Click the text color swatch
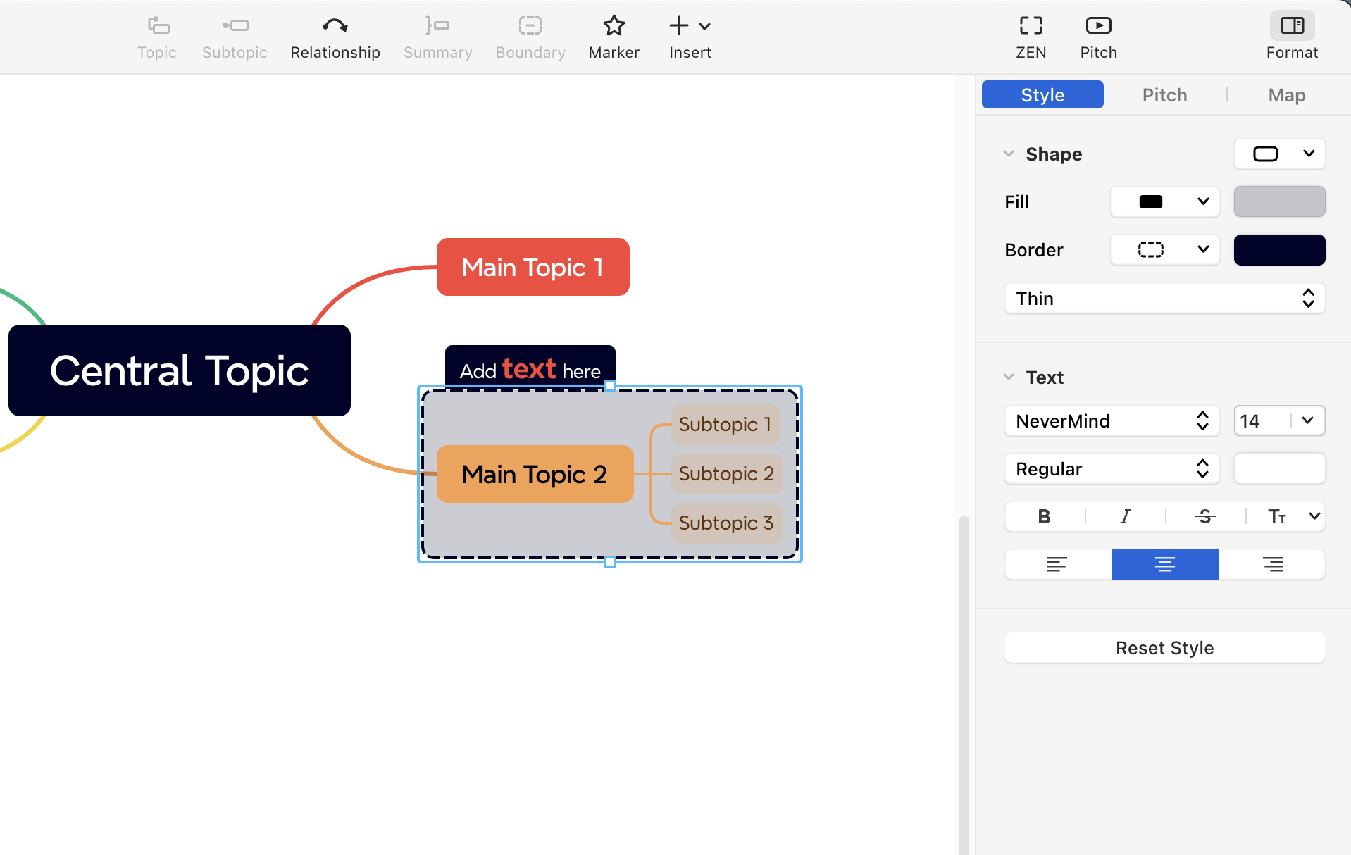This screenshot has height=855, width=1351. click(1279, 469)
